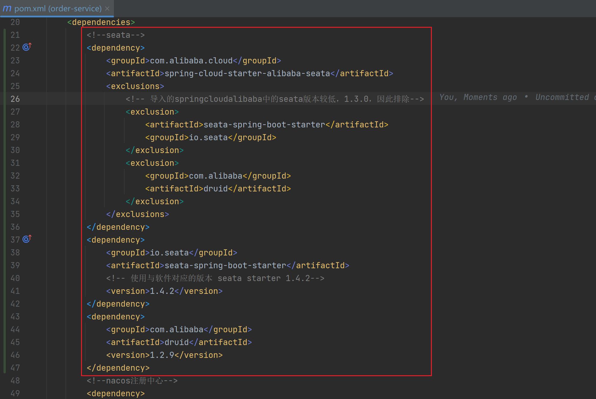Click 'druid' artifactId value on line 45
Viewport: 596px width, 399px height.
point(177,342)
